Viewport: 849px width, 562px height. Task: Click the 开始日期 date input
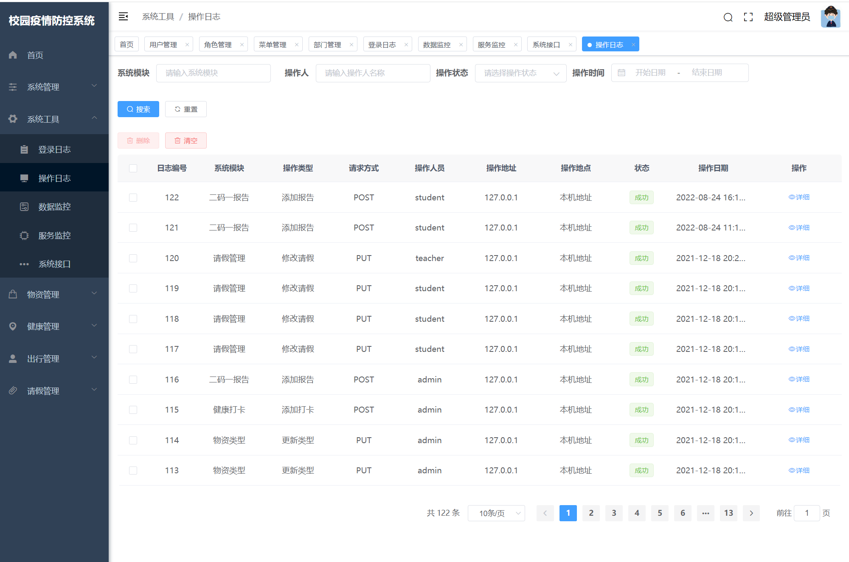pyautogui.click(x=650, y=73)
